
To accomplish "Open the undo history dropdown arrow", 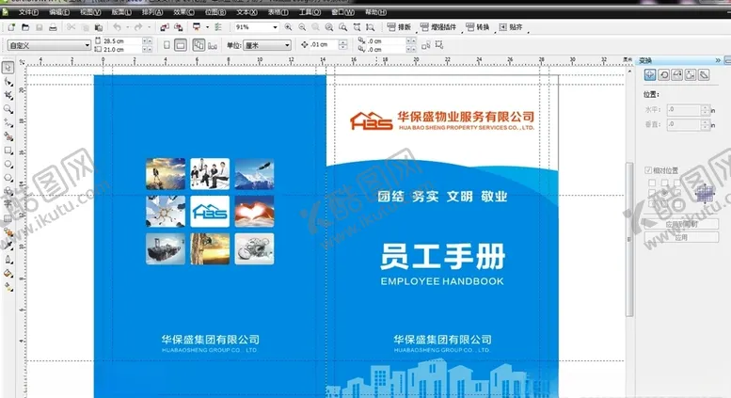I will pyautogui.click(x=127, y=27).
